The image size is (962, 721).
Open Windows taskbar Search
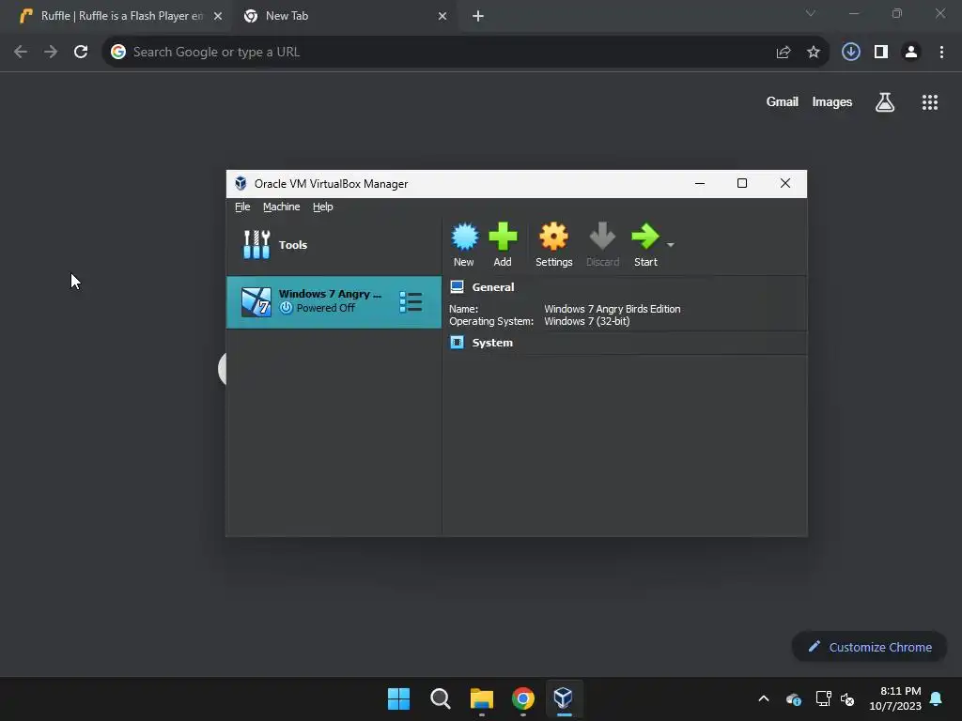click(441, 698)
